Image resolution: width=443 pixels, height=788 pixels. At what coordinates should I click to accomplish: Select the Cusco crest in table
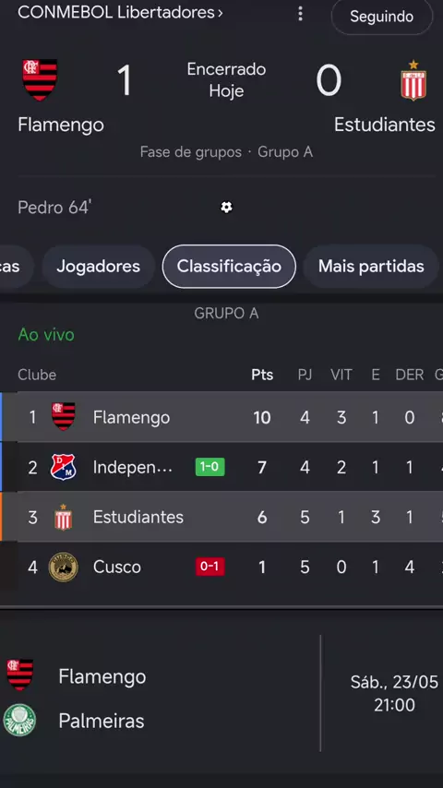click(x=63, y=567)
